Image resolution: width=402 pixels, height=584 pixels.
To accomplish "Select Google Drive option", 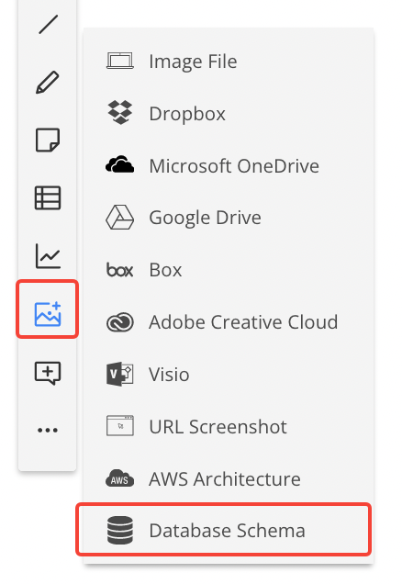I will click(x=229, y=218).
